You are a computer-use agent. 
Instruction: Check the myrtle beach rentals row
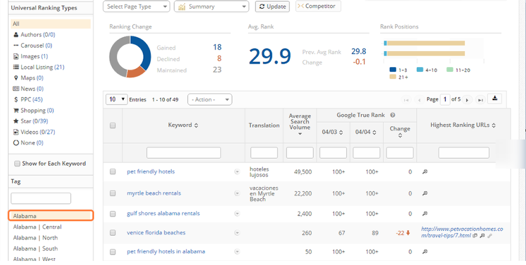pyautogui.click(x=113, y=193)
